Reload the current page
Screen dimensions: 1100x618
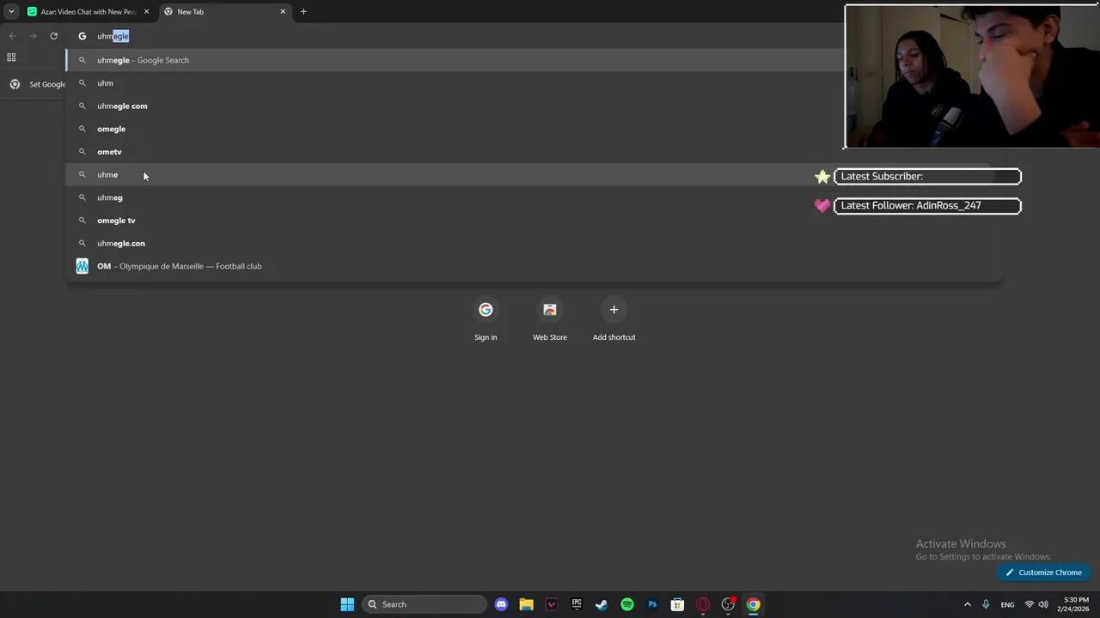53,36
